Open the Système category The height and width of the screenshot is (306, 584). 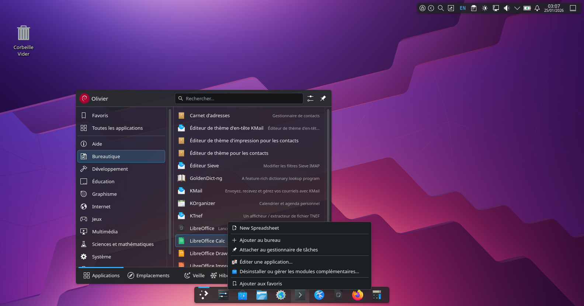click(121, 257)
